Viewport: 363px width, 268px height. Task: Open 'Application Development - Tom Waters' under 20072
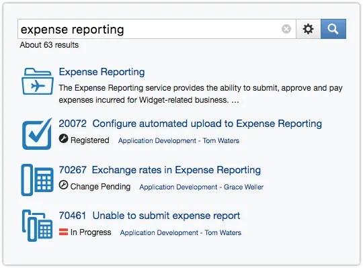179,140
